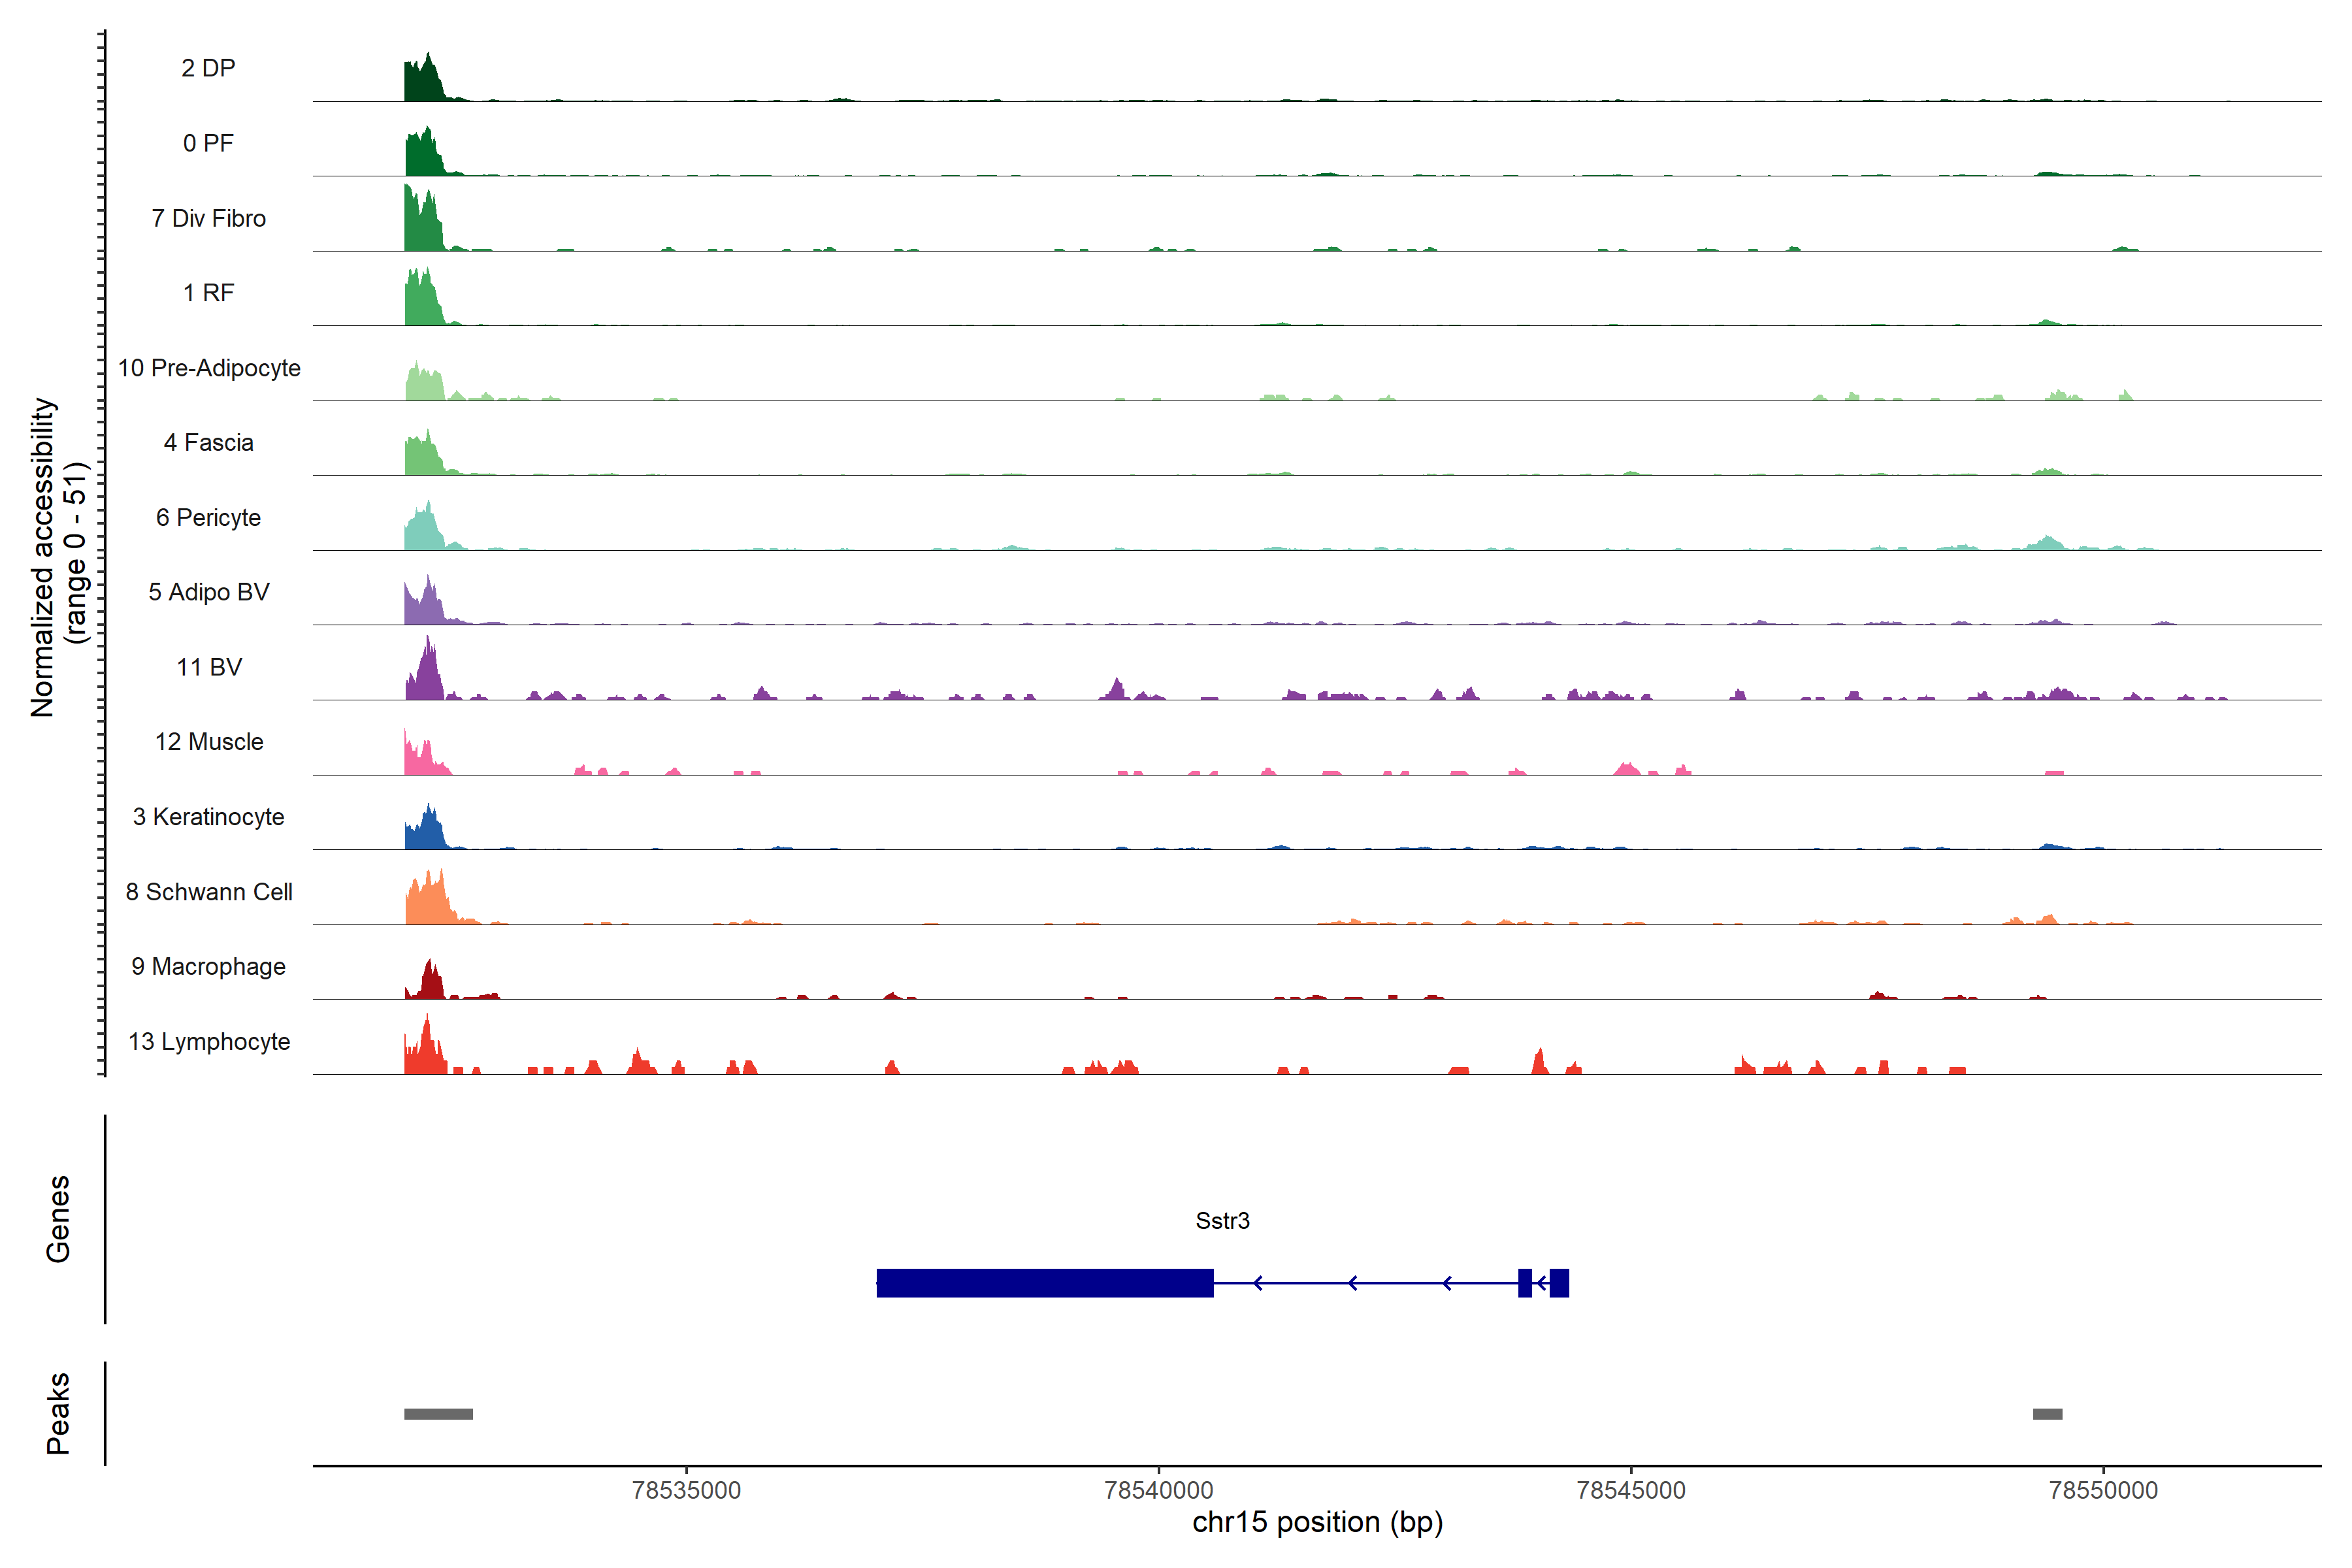
Task: Select the 11 BV track label
Action: (x=208, y=667)
